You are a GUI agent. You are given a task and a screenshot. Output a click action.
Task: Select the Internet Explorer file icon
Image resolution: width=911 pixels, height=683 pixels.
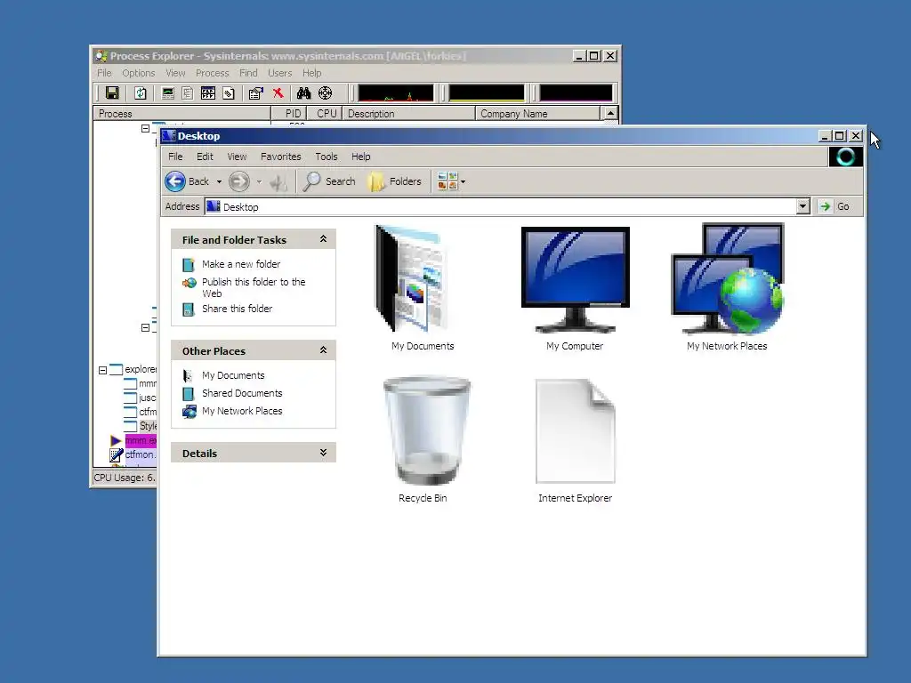pos(576,431)
